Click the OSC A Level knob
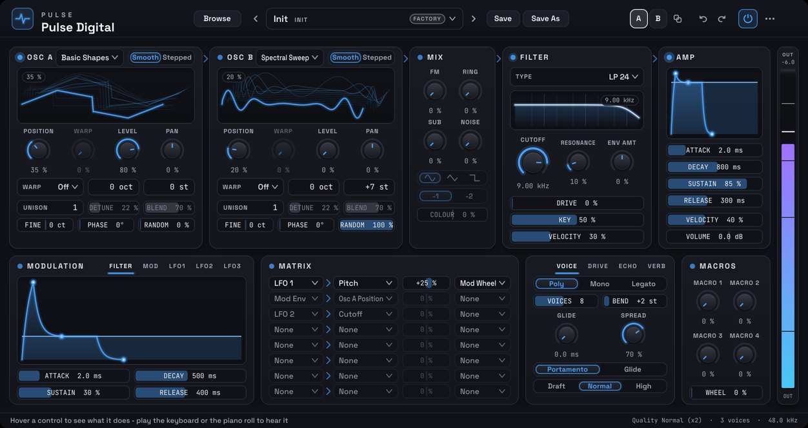 tap(127, 150)
